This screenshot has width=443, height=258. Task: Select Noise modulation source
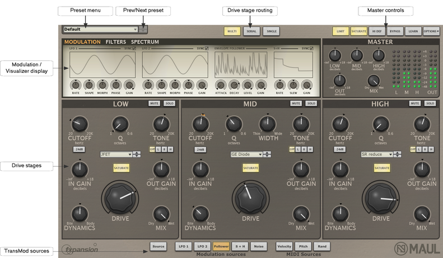[259, 246]
